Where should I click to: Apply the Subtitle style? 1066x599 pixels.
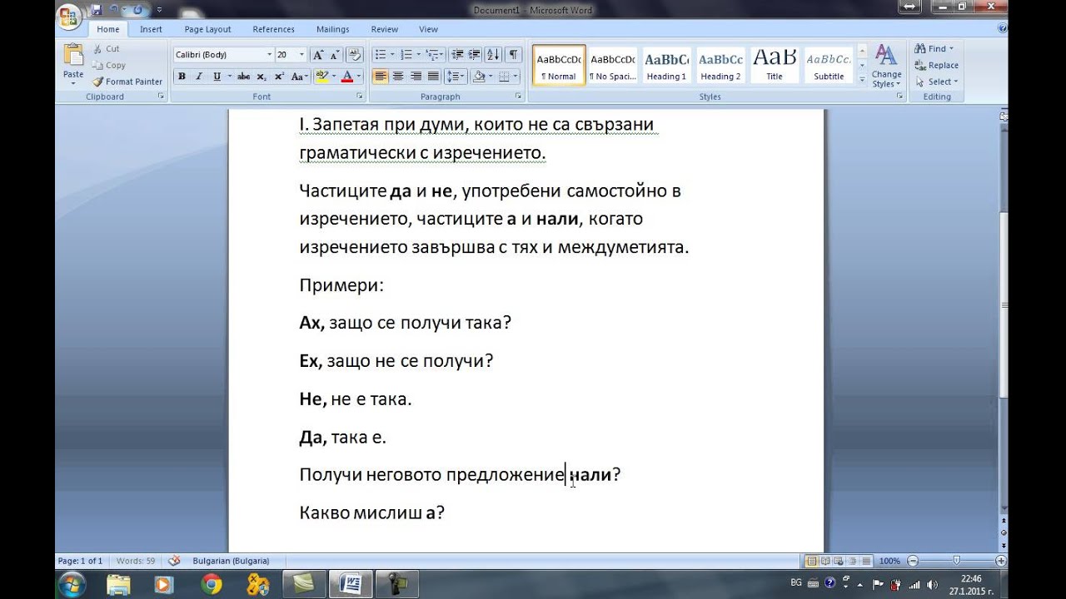(829, 65)
